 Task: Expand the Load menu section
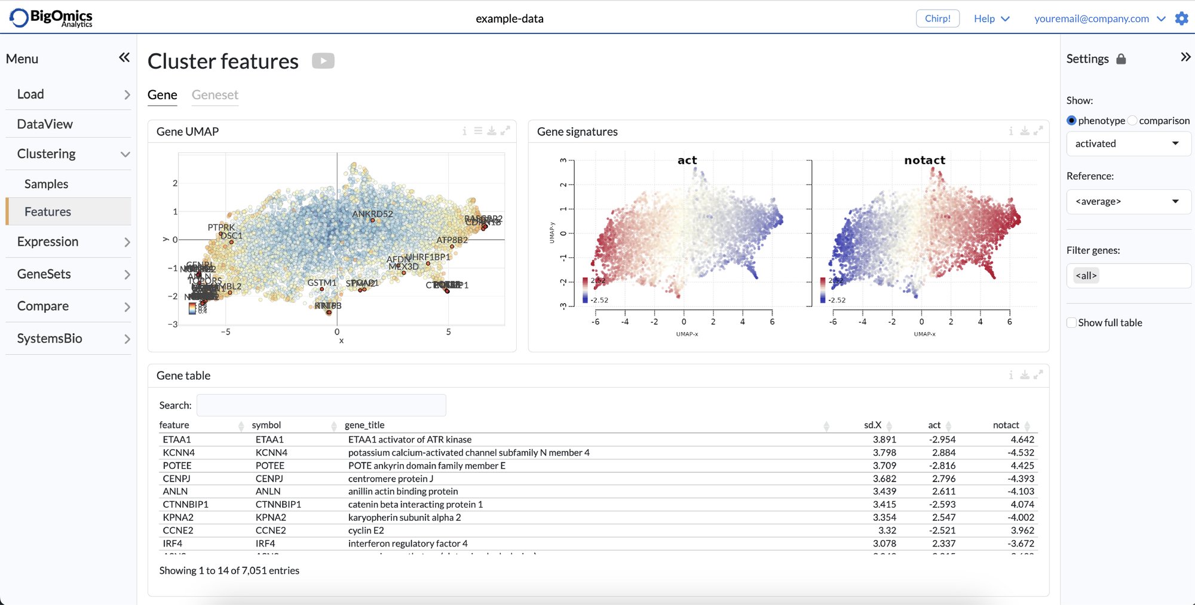point(68,94)
